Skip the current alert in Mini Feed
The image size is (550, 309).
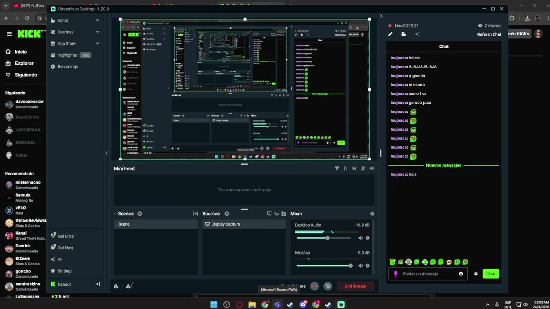354,169
